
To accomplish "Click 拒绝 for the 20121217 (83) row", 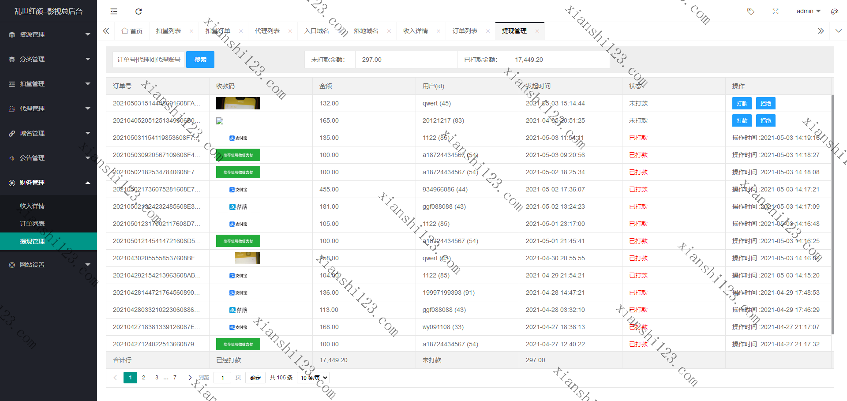I will coord(766,120).
